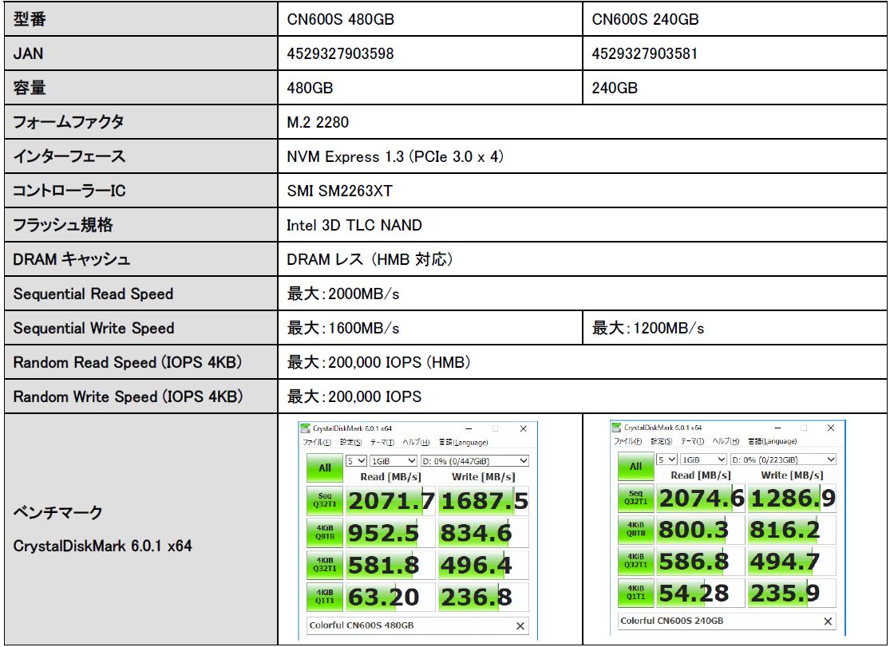Viewport: 890px width, 647px height.
Task: Expand the drive dropdown showing D: 0% (0/223GiB)
Action: [x=786, y=460]
